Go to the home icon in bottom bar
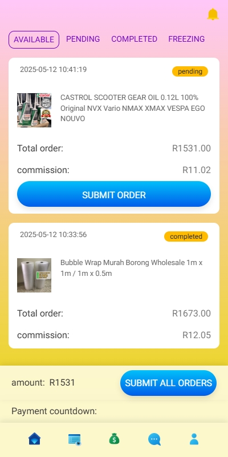The width and height of the screenshot is (228, 457). click(34, 439)
